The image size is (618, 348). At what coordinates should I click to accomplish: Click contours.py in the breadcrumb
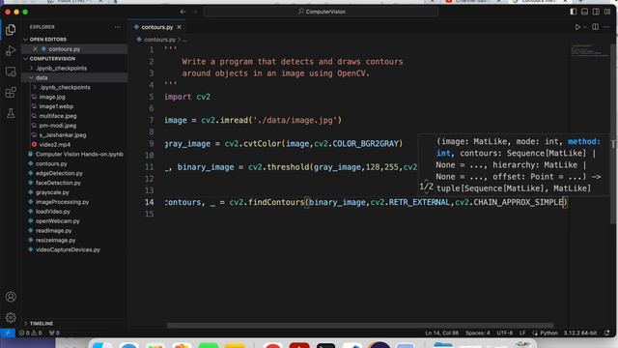159,40
